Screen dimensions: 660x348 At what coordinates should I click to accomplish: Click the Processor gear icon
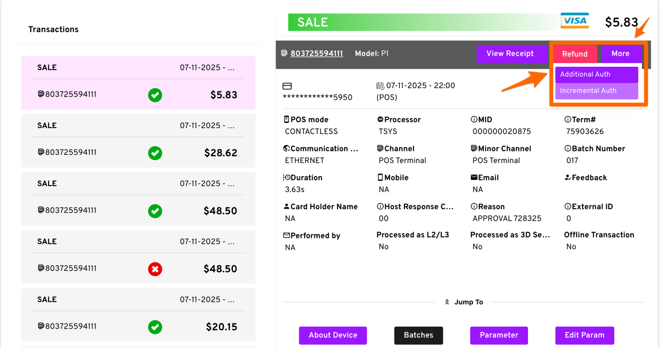[x=380, y=119]
